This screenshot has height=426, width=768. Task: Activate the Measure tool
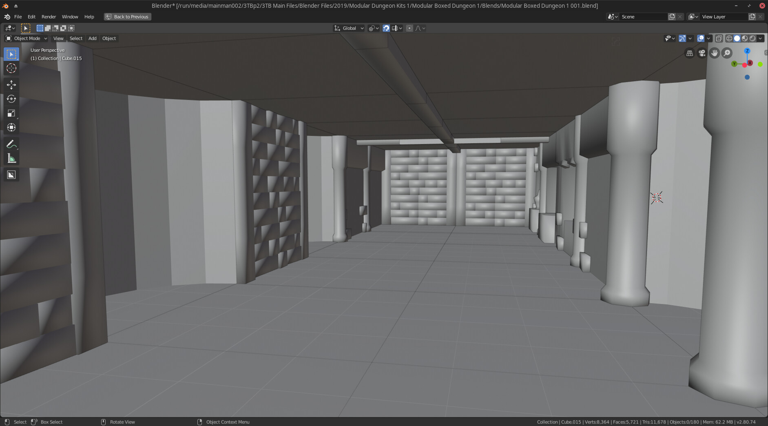11,158
